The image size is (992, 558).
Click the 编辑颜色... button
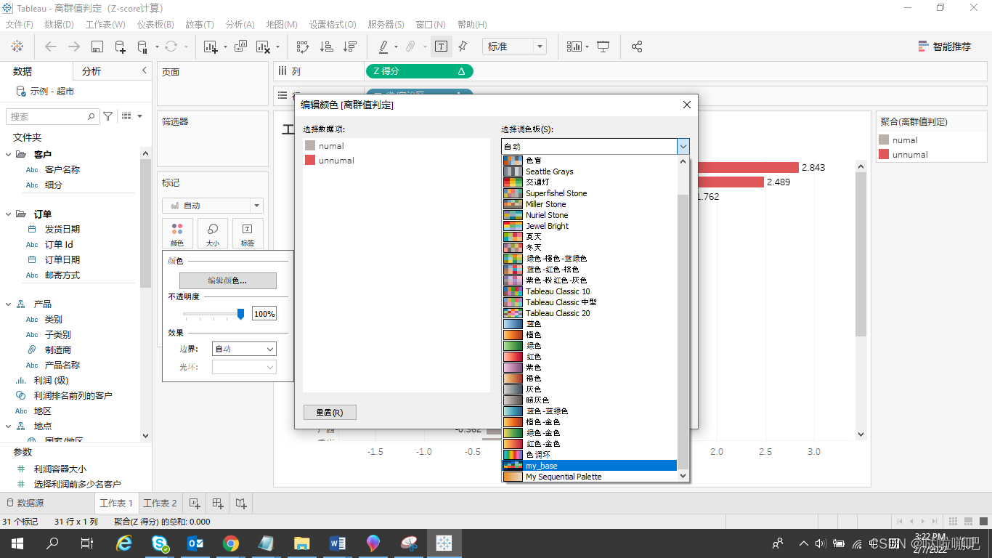pos(228,280)
